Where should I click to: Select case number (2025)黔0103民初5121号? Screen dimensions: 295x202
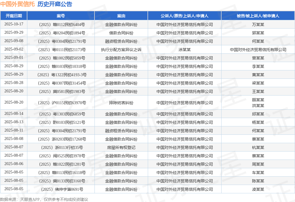tap(62, 122)
